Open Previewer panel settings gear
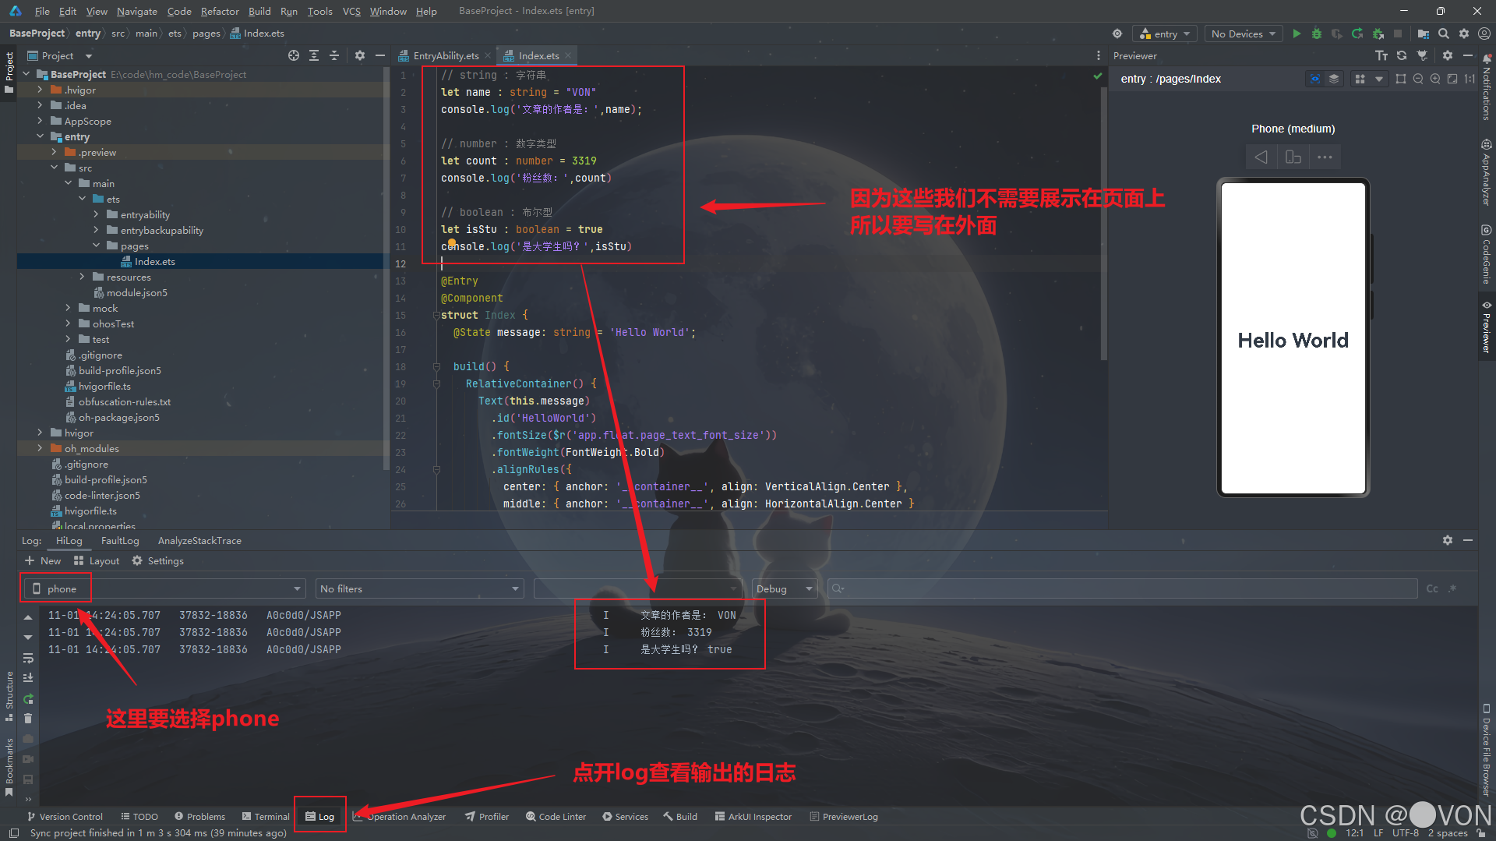 1448,55
